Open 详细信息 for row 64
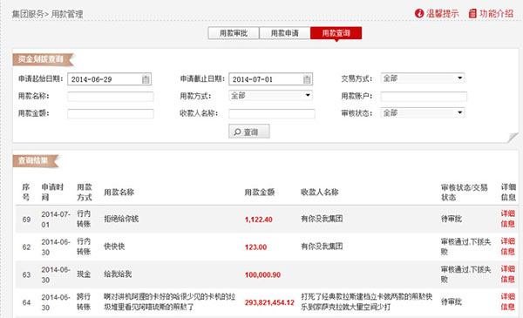This screenshot has width=523, height=318. (507, 301)
